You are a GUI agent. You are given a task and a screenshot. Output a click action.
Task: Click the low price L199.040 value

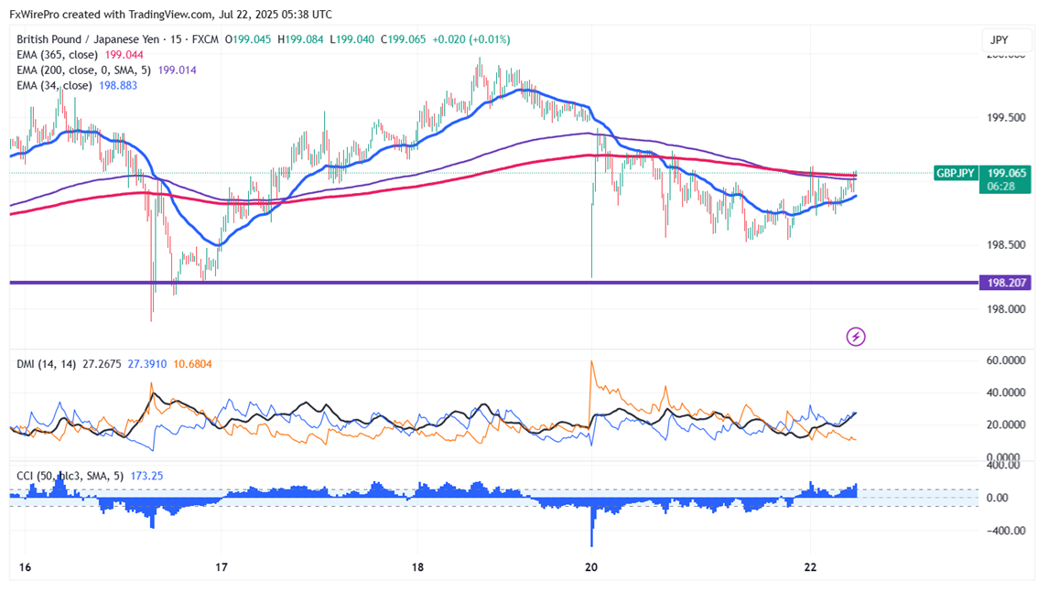[x=352, y=39]
